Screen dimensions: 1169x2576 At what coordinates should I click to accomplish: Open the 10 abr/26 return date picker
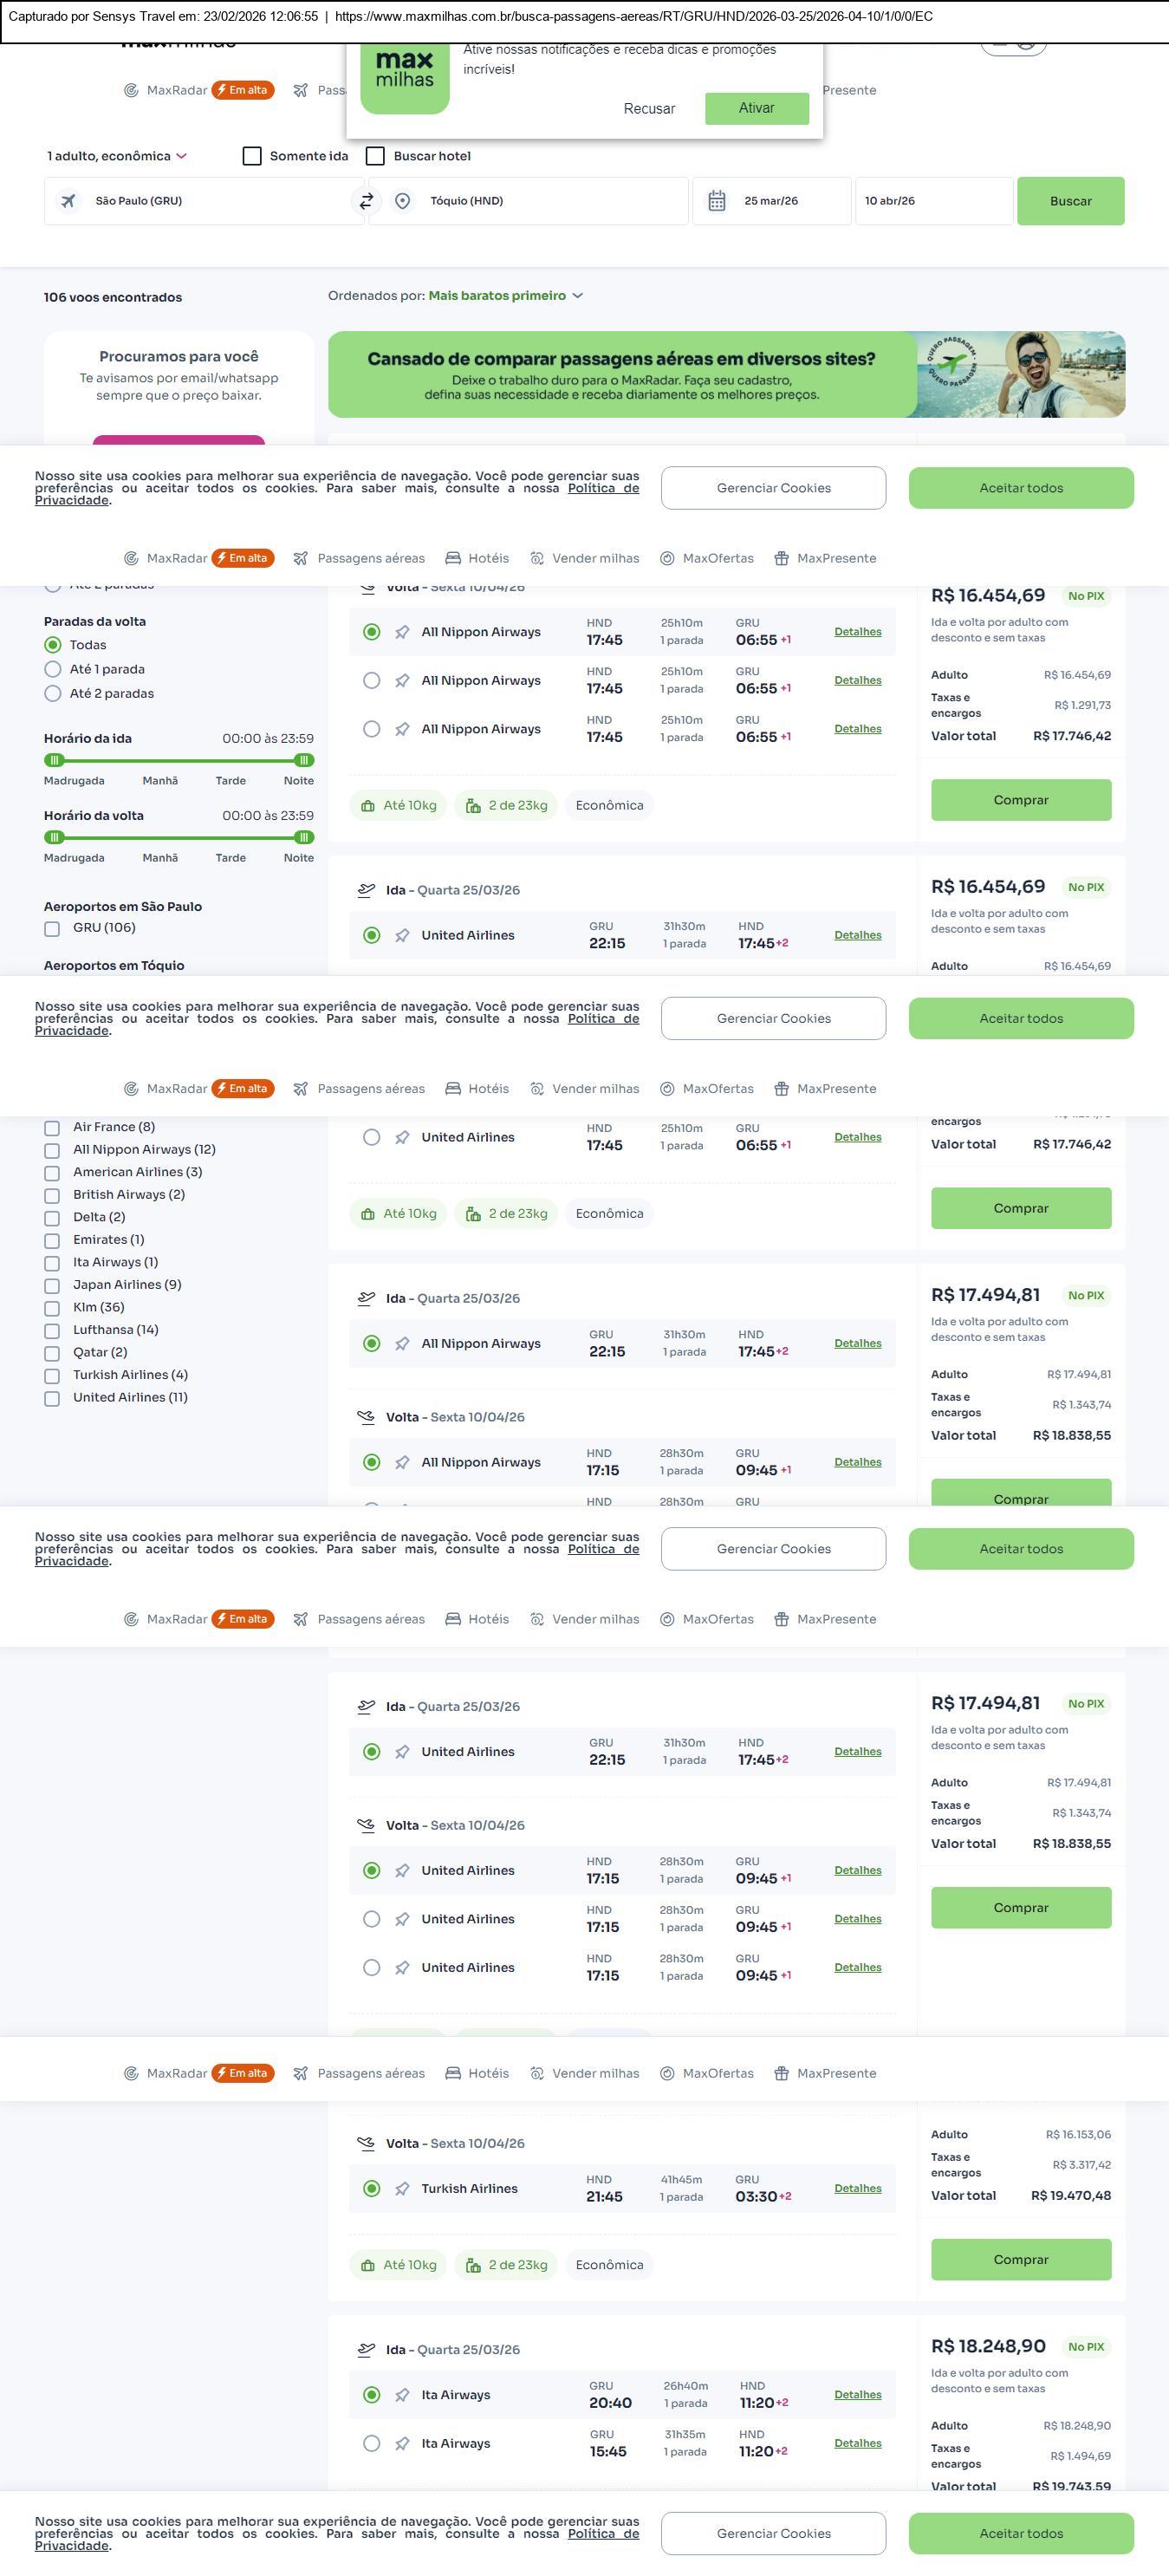pos(932,201)
